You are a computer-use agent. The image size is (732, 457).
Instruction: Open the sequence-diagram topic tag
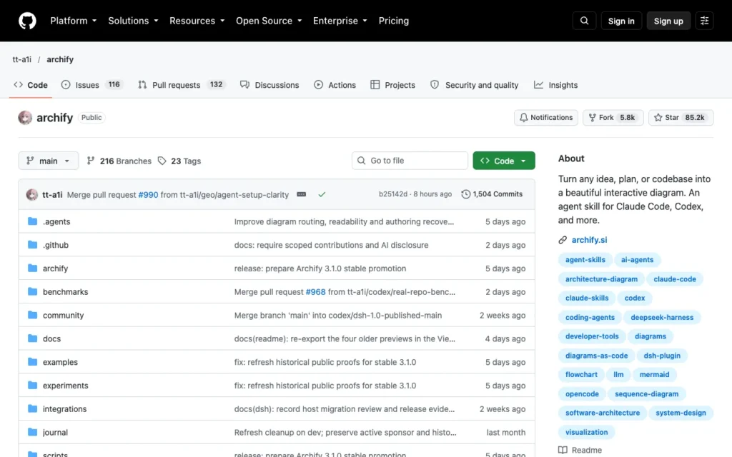pos(646,393)
